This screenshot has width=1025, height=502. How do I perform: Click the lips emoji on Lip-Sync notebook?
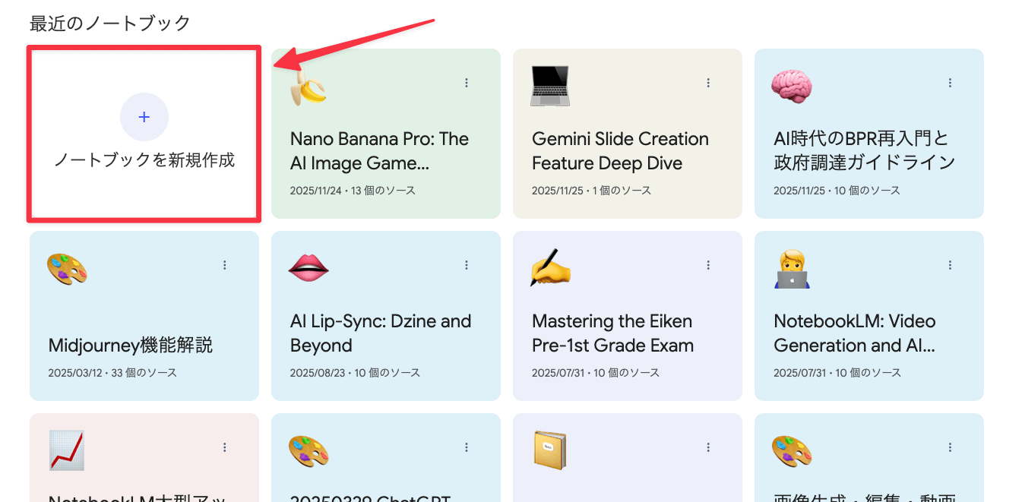308,267
